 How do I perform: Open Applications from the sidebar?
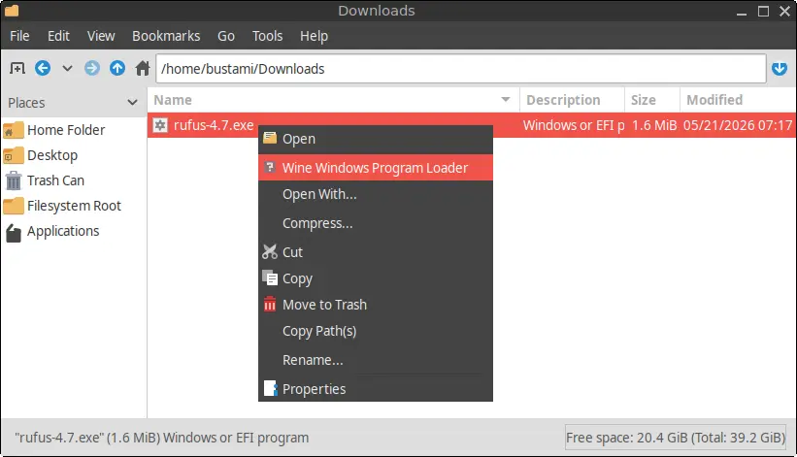(63, 232)
